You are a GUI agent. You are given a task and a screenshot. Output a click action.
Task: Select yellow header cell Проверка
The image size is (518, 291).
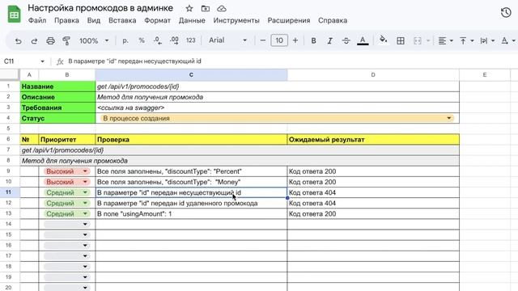point(191,139)
